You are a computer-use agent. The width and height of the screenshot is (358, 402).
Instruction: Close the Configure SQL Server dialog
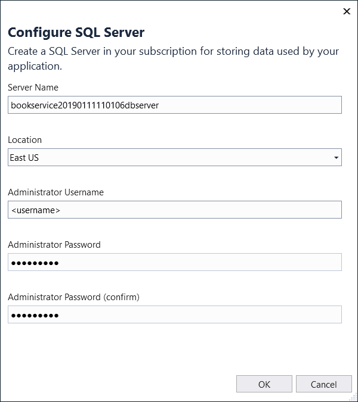pyautogui.click(x=347, y=11)
